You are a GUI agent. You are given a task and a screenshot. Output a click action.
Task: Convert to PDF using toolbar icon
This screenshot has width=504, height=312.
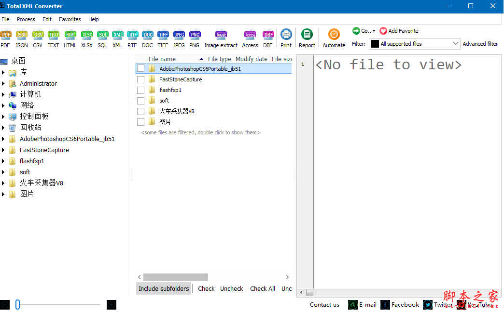(x=5, y=35)
